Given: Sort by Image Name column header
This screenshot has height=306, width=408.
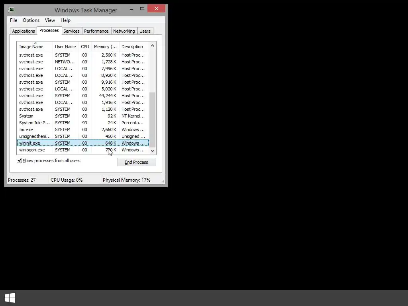Looking at the screenshot, I should pyautogui.click(x=35, y=46).
